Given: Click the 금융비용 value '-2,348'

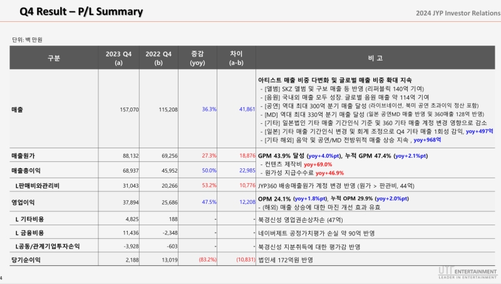Looking at the screenshot, I should pos(170,233).
